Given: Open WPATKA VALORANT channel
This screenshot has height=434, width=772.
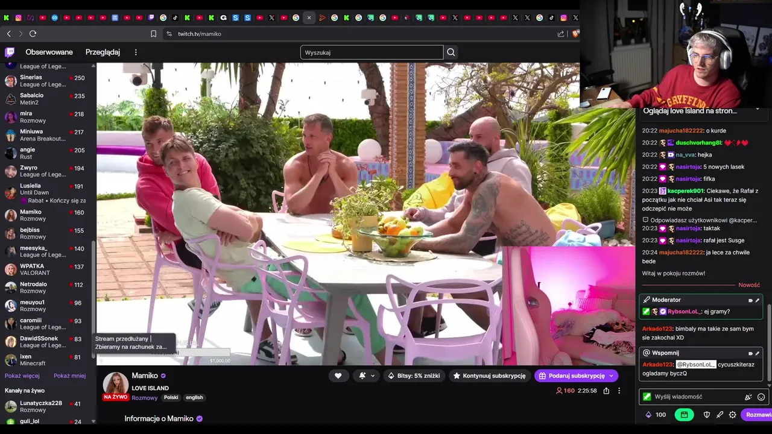Looking at the screenshot, I should point(45,269).
